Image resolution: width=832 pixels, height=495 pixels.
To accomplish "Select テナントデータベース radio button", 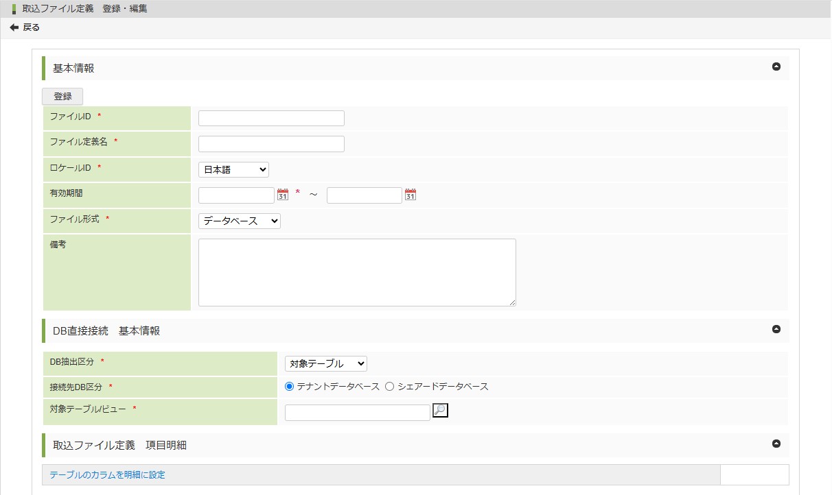I will click(x=290, y=387).
